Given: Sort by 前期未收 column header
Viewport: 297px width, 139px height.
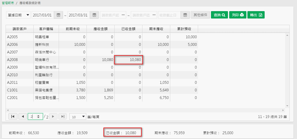Looking at the screenshot, I should pyautogui.click(x=73, y=29).
